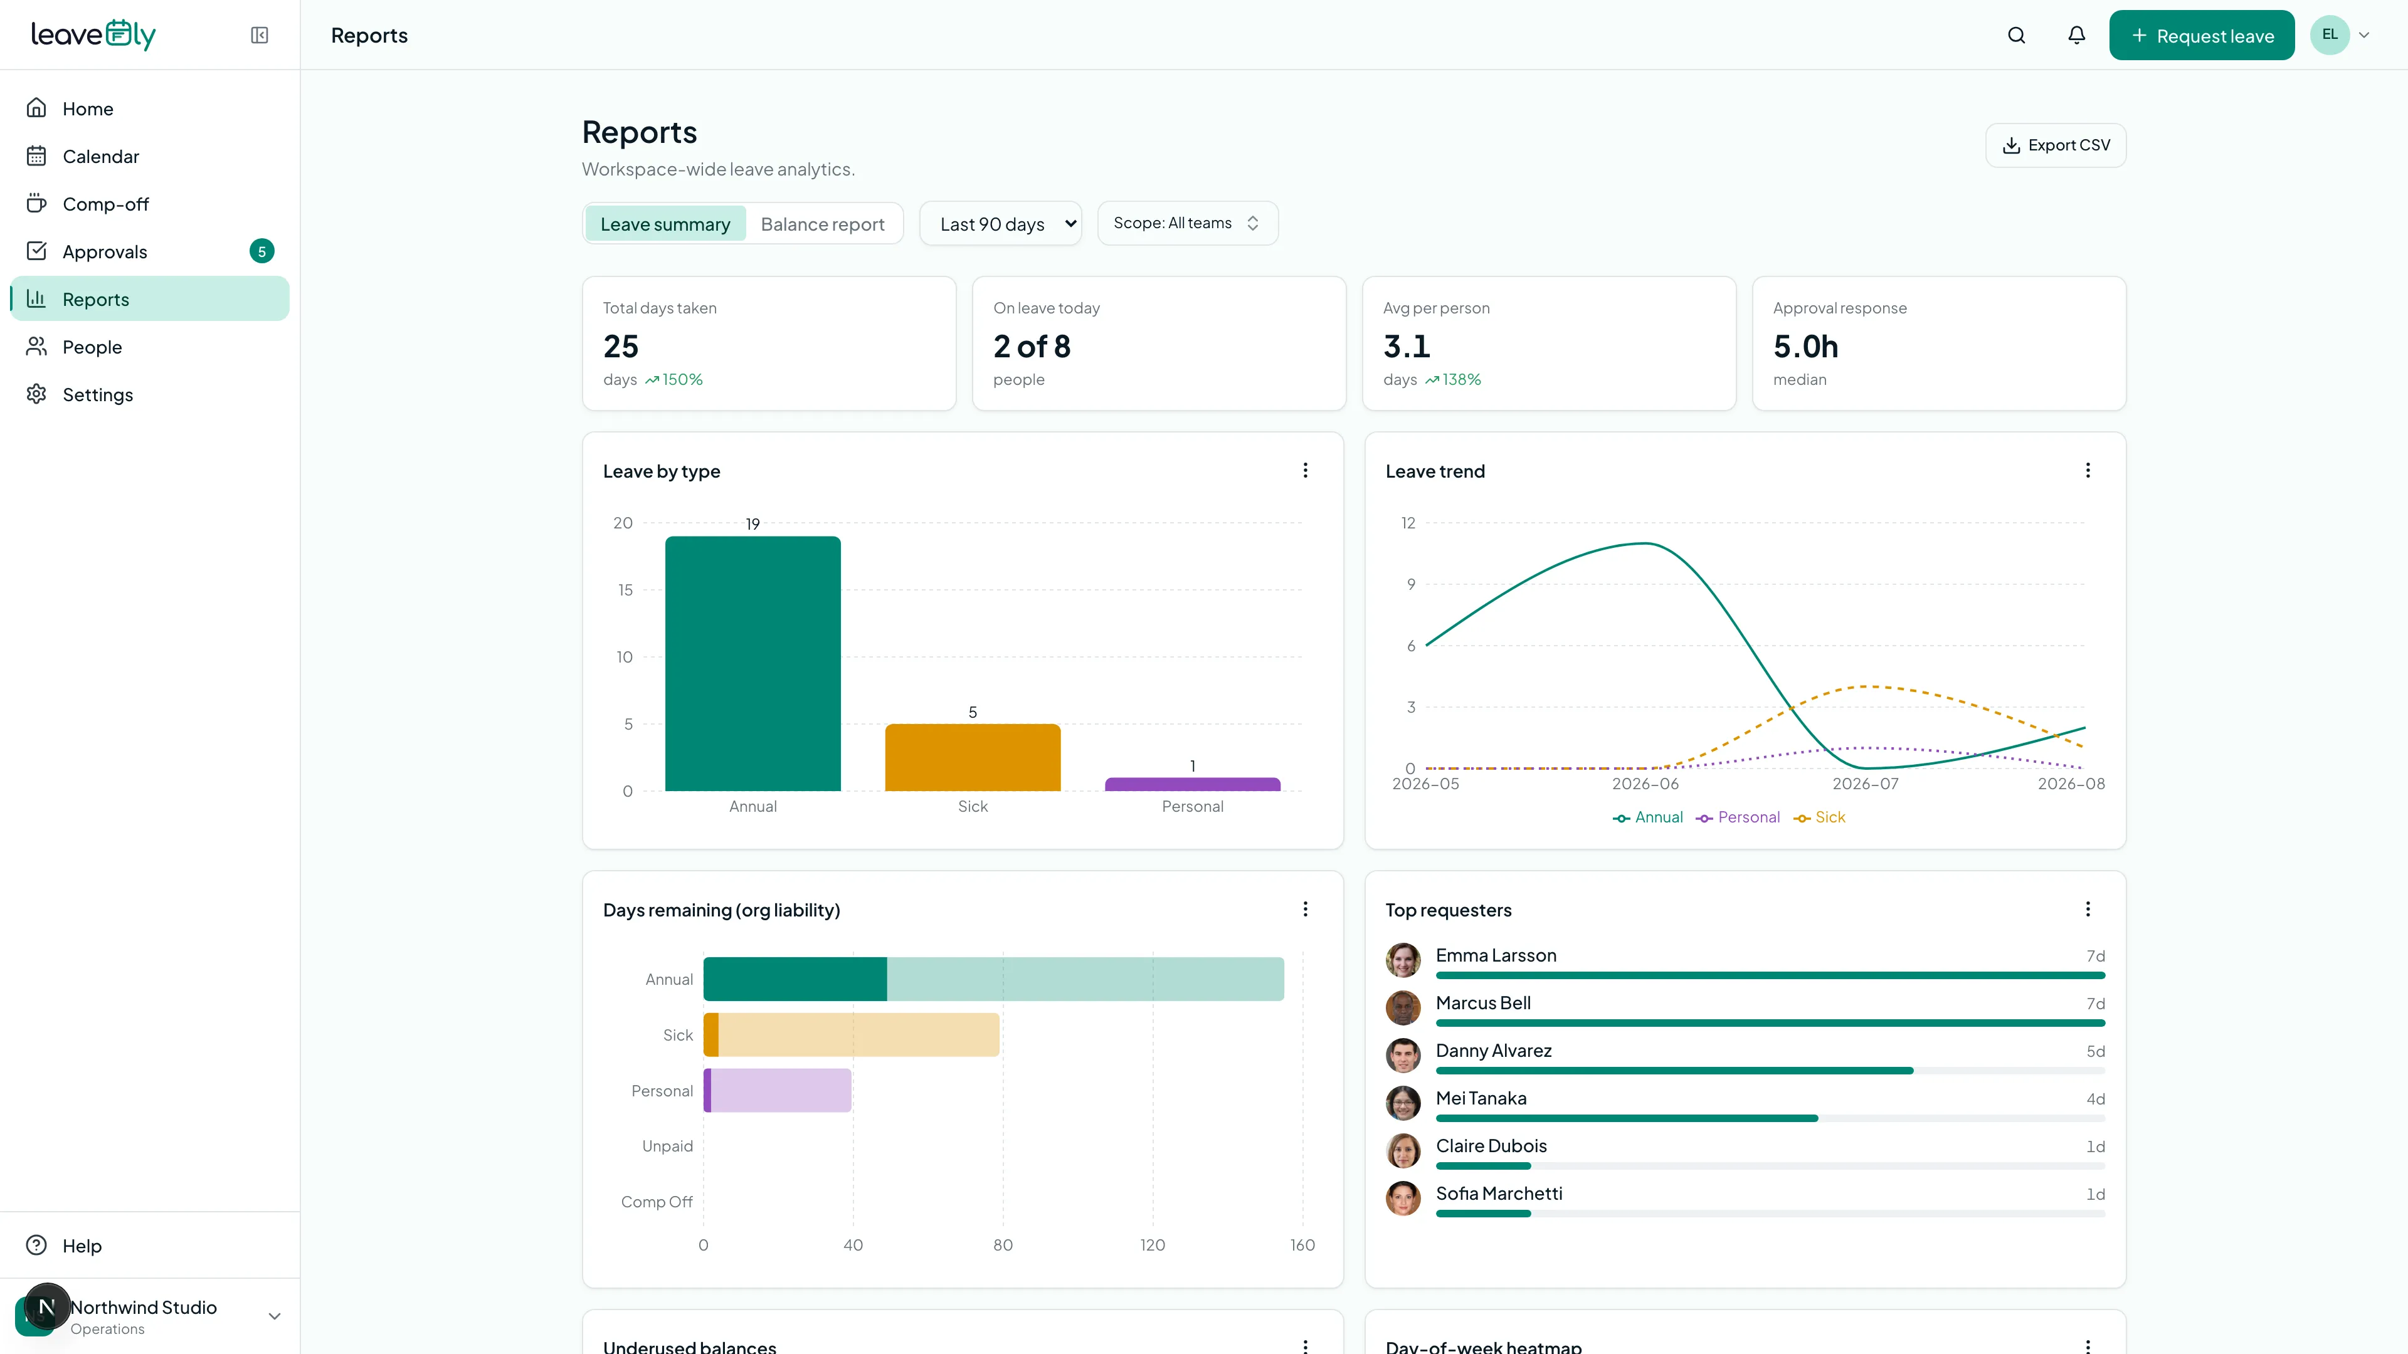Go to Approvals in sidebar
The width and height of the screenshot is (2408, 1354).
[150, 251]
